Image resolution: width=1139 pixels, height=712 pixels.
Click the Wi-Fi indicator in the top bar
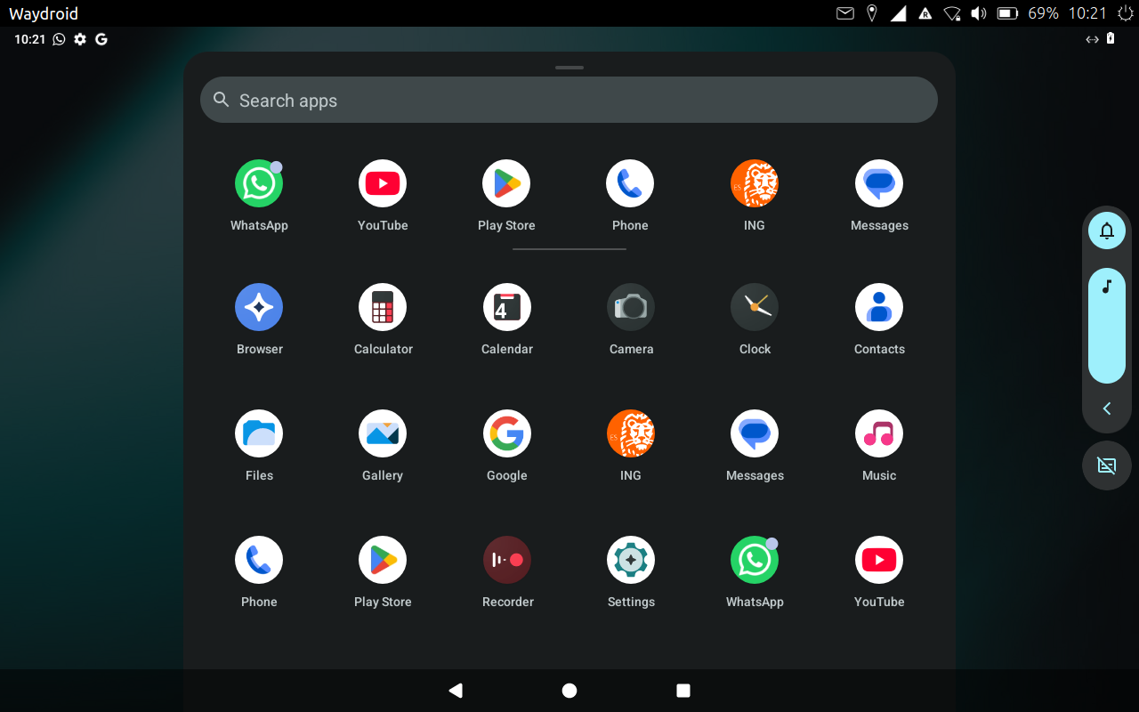pos(952,13)
